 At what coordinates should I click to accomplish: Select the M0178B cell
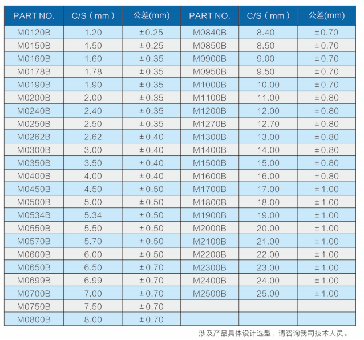coord(34,71)
